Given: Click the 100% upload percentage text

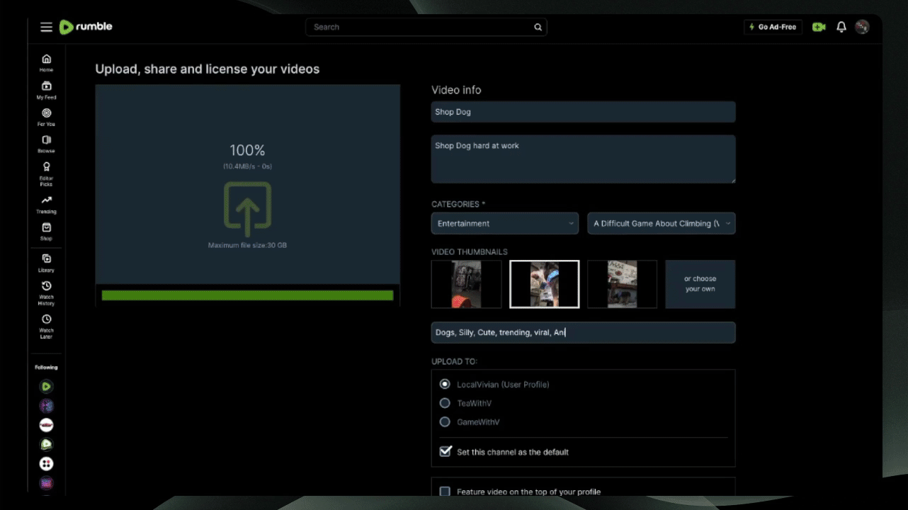Looking at the screenshot, I should click(247, 150).
